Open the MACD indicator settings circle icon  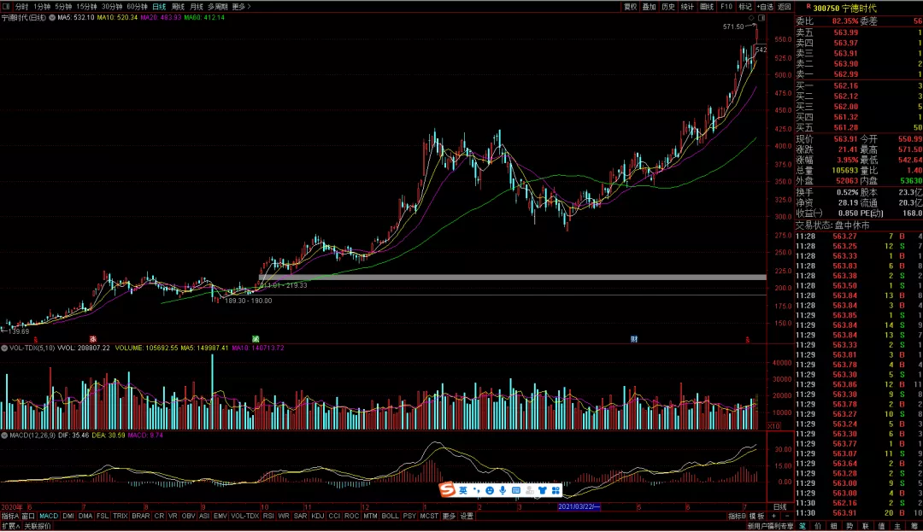[x=4, y=436]
